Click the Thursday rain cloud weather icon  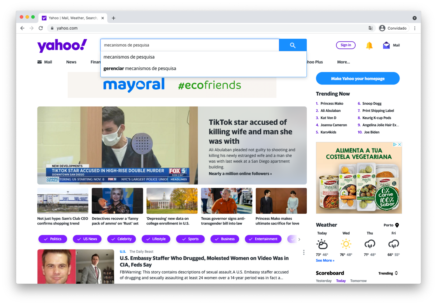tap(370, 244)
